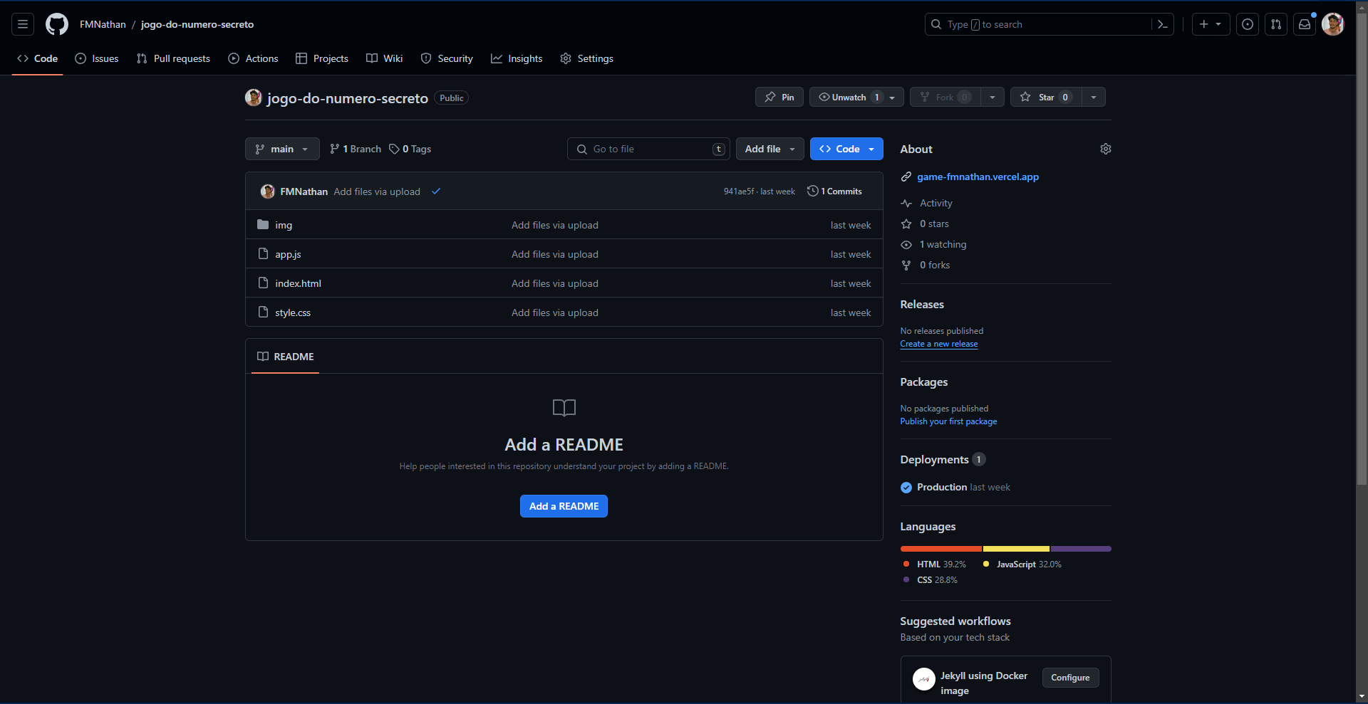This screenshot has height=704, width=1368.
Task: Open game-fmnathan.vercel.app link
Action: pos(978,177)
